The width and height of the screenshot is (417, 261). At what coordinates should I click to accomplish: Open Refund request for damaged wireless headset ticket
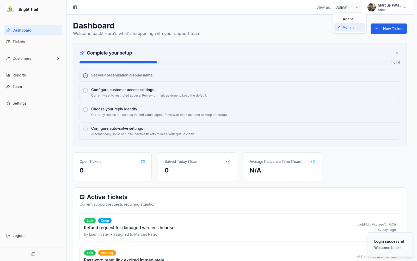point(240,227)
